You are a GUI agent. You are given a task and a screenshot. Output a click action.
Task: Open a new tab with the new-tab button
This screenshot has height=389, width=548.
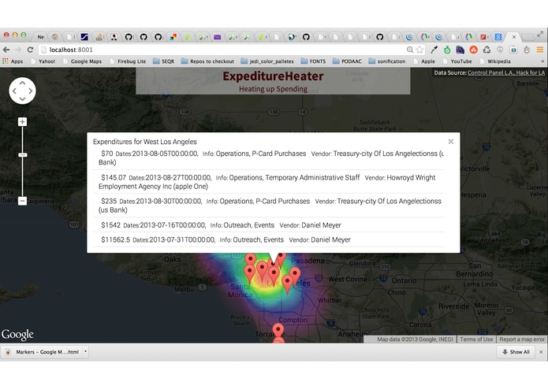[x=527, y=37]
